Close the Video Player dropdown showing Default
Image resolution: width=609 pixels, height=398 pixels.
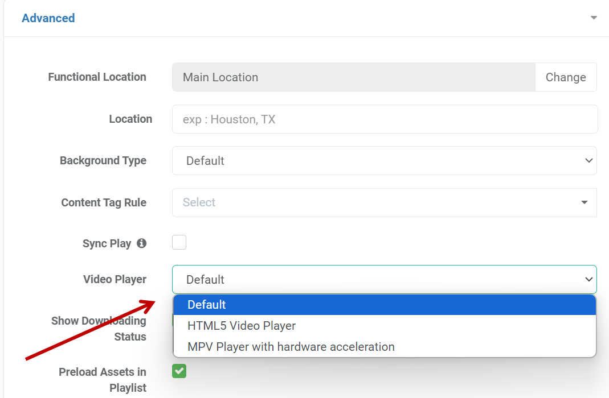click(384, 279)
